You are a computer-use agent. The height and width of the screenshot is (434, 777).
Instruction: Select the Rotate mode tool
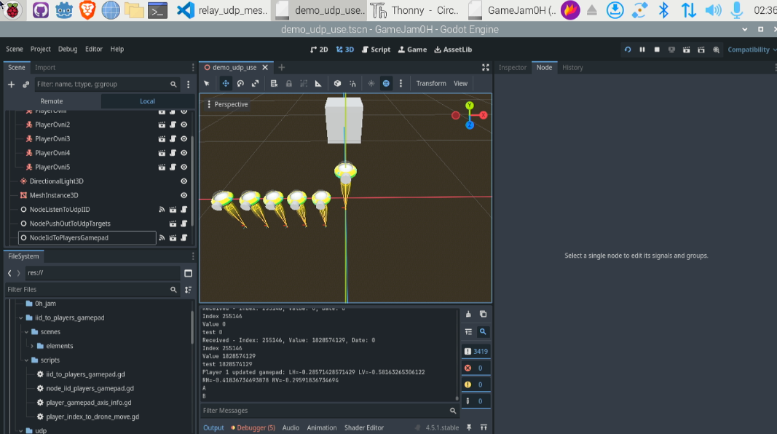(x=240, y=84)
